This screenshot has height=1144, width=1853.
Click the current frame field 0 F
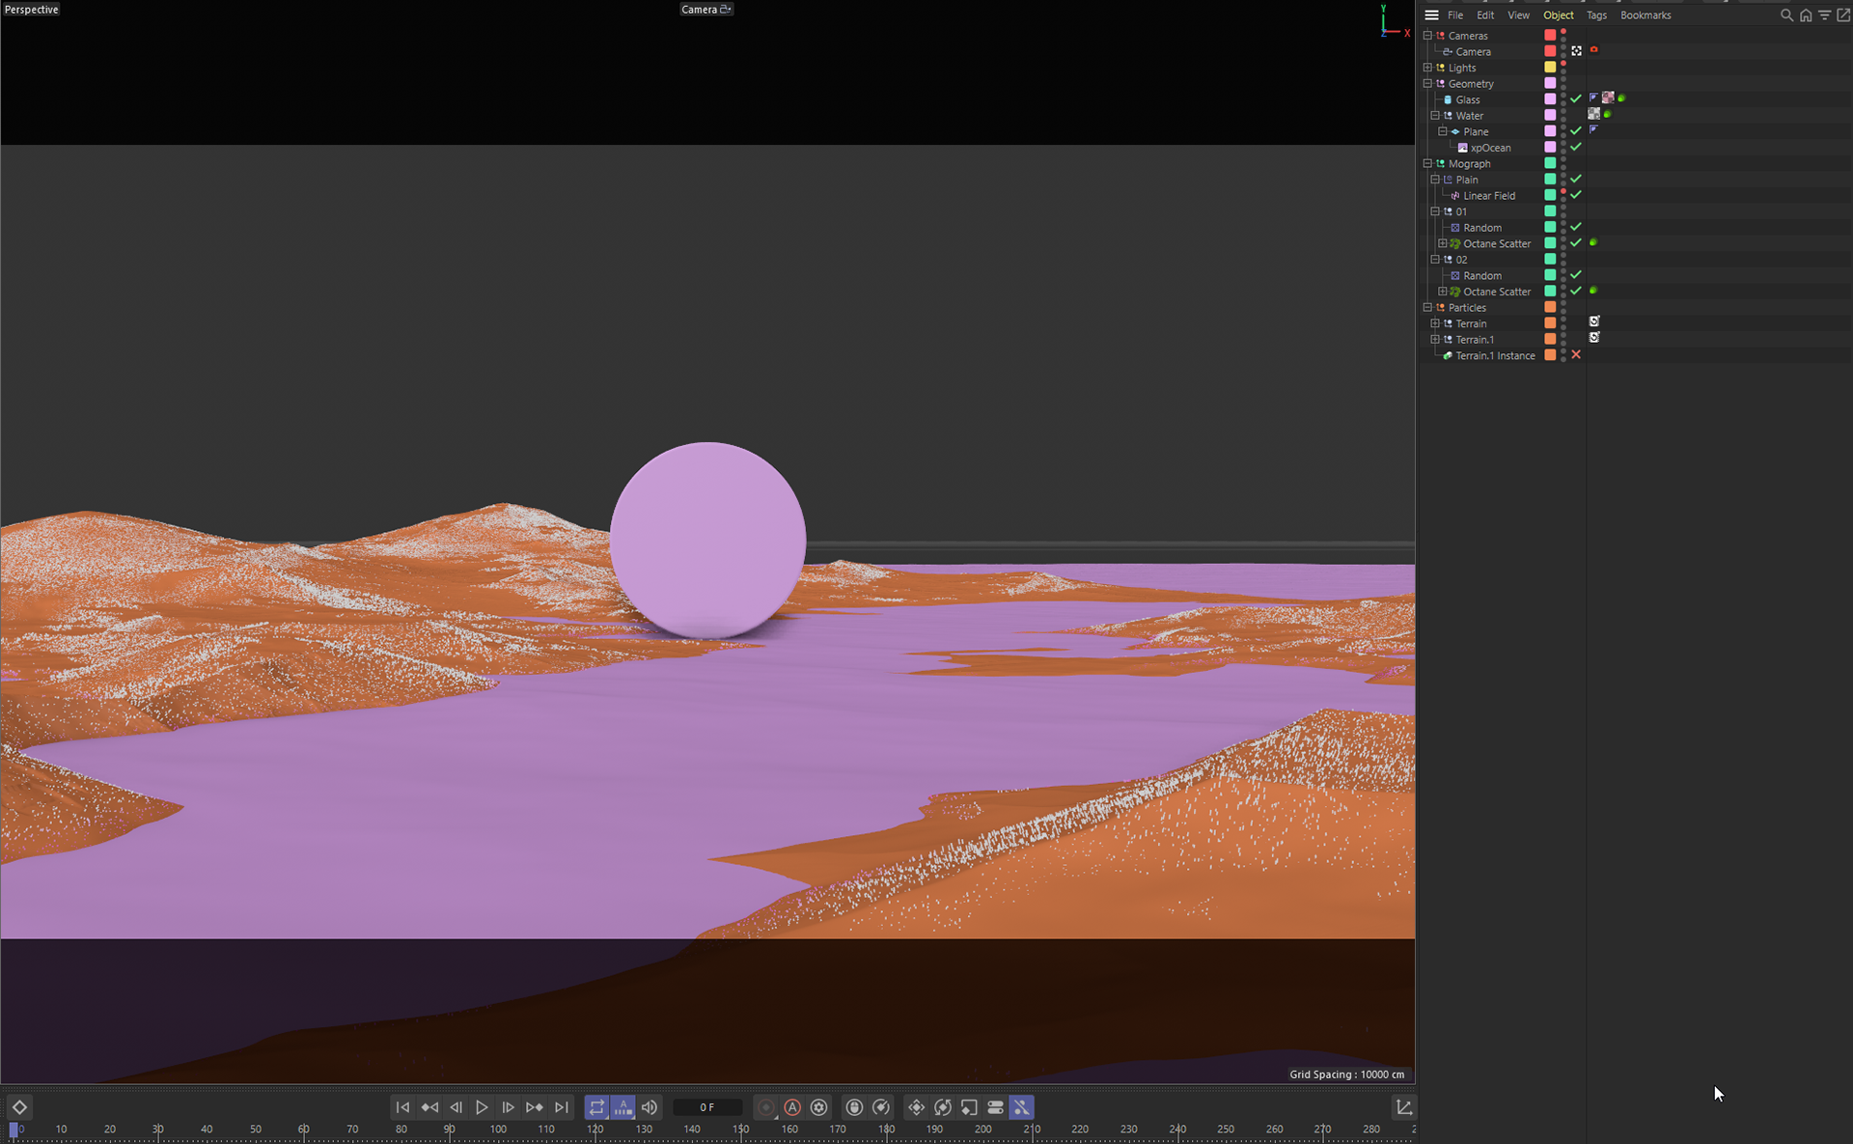point(707,1107)
